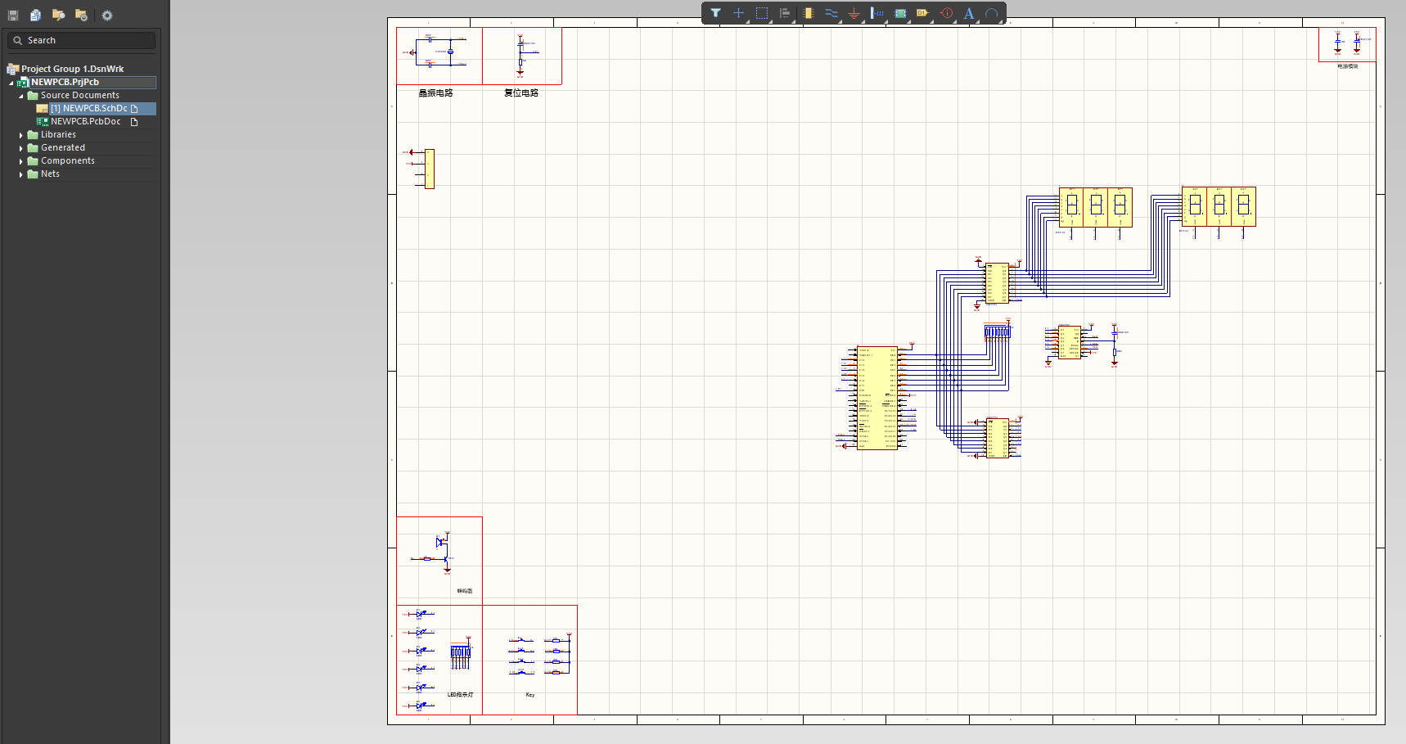Screen dimensions: 1406x744
Task: Select Project Group 1.DsnWrk
Action: click(x=72, y=69)
